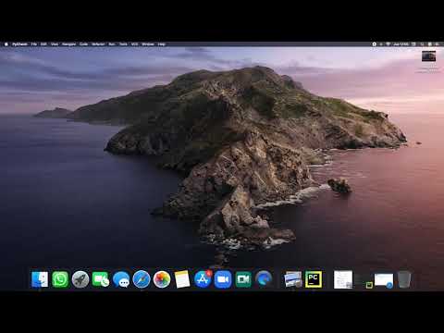The height and width of the screenshot is (333, 444).
Task: Click the menu bar date and time
Action: [401, 44]
